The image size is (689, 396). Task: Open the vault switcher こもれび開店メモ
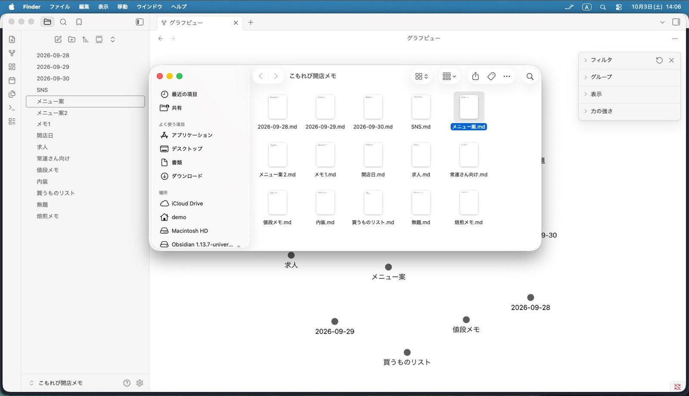56,383
